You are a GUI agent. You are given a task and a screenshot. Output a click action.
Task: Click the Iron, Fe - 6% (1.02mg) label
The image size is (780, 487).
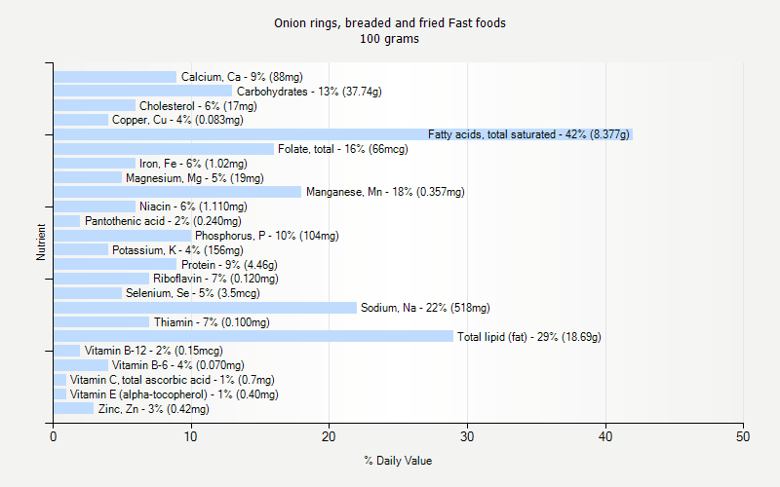pyautogui.click(x=193, y=164)
